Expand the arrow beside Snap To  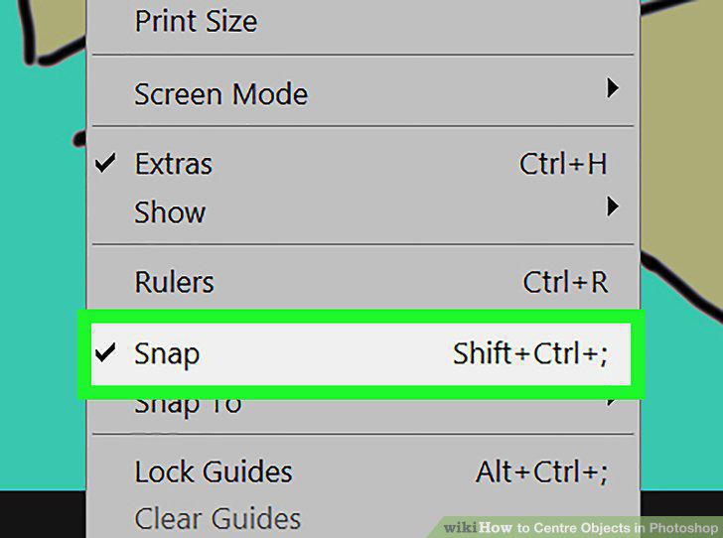coord(612,402)
